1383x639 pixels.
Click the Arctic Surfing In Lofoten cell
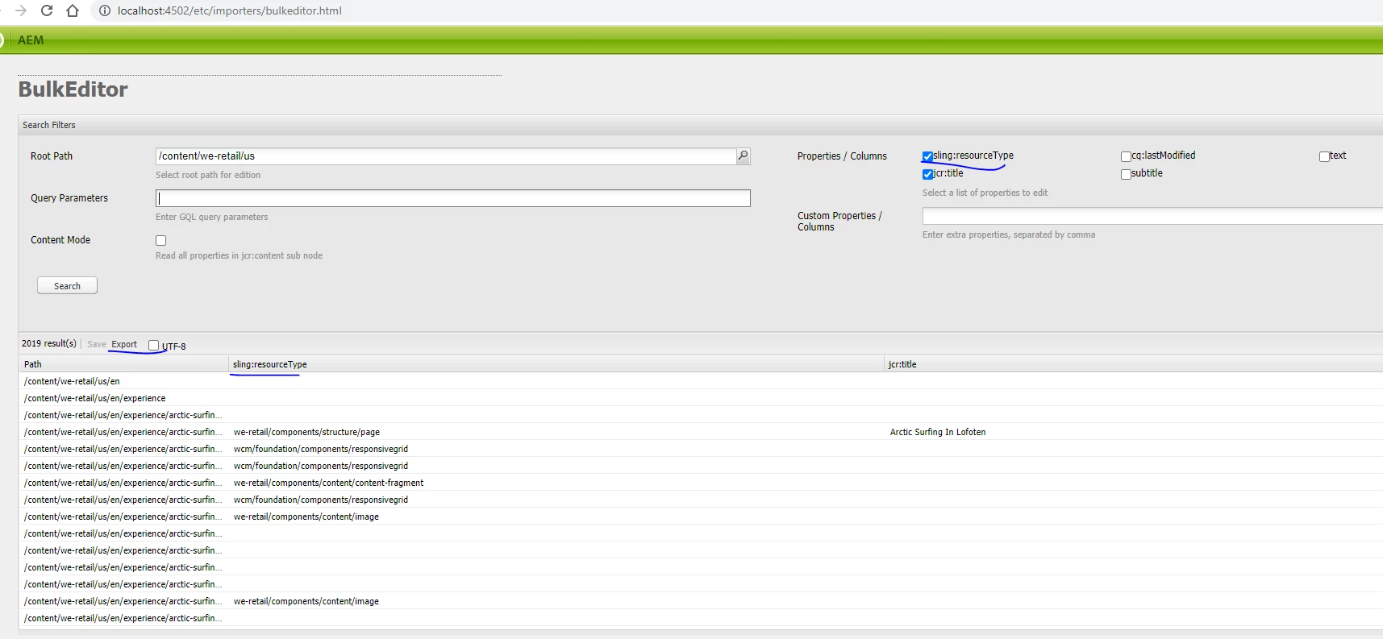(938, 432)
